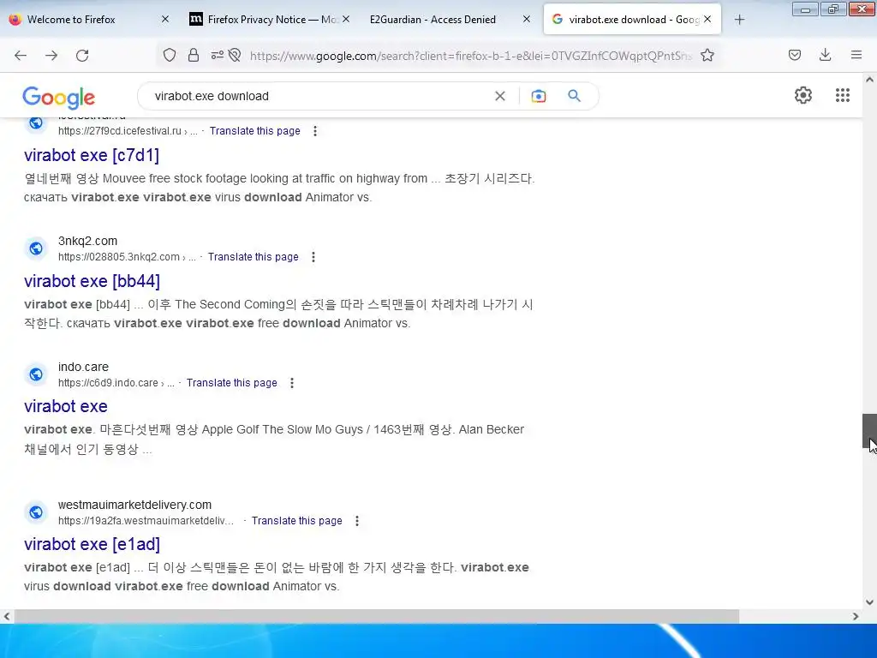Restore down the Firefox window

click(x=832, y=9)
